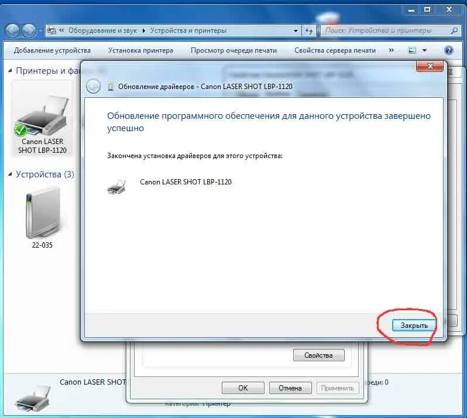Screen dimensions: 467x418
Task: Open the address bar history dropdown
Action: point(296,30)
